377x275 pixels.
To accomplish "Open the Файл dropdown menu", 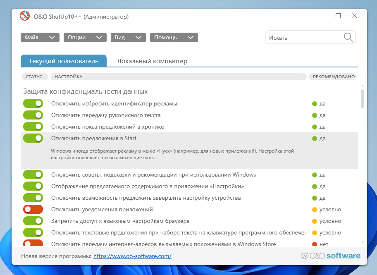I will click(x=40, y=38).
